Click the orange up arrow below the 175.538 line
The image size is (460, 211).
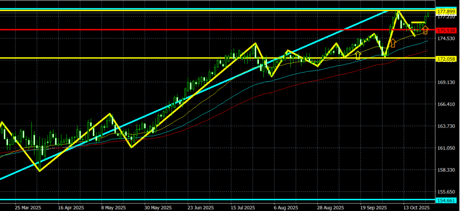(393, 43)
